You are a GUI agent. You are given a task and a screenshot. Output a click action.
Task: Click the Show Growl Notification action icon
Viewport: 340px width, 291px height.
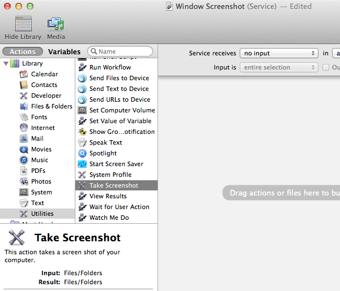[82, 132]
